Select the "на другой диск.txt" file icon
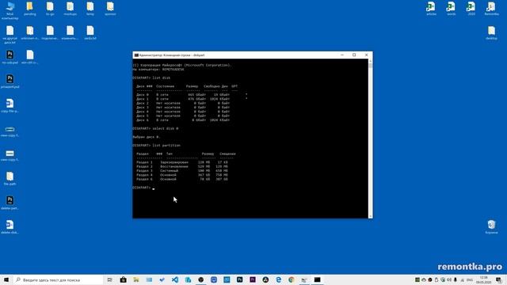 (x=10, y=35)
